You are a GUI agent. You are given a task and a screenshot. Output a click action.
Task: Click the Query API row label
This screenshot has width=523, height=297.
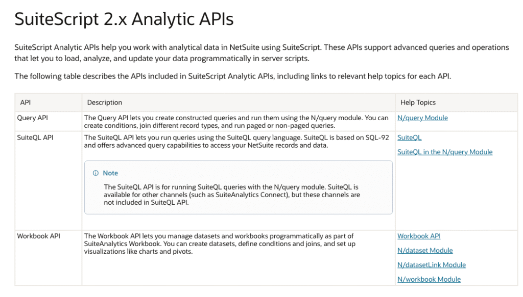pyautogui.click(x=32, y=118)
